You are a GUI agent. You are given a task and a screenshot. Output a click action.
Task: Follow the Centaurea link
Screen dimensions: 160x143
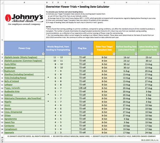[9, 126]
